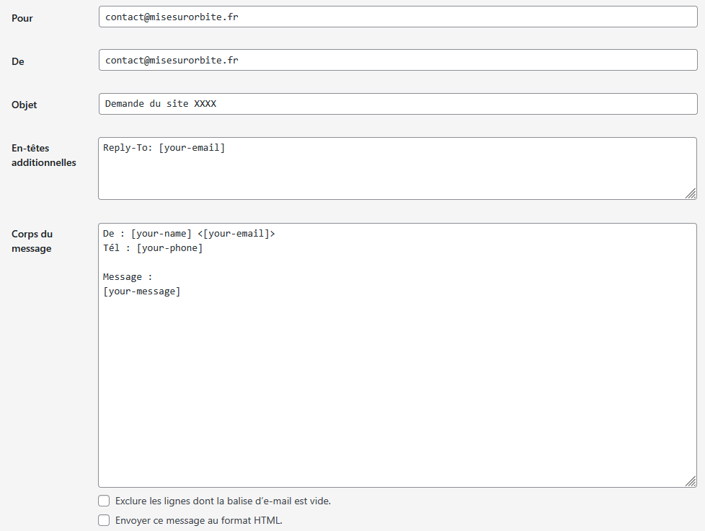Screen dimensions: 705x531
Task: Click empty area of Corps du message textarea
Action: [x=396, y=390]
